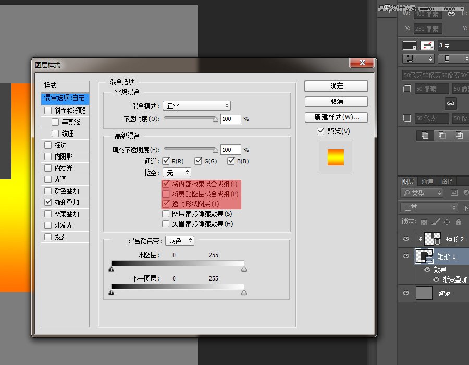Hide the 矩形 2 layer
This screenshot has height=365, width=469.
tap(406, 239)
